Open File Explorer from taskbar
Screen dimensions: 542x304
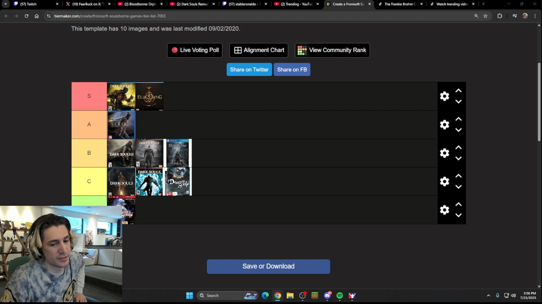[290, 296]
